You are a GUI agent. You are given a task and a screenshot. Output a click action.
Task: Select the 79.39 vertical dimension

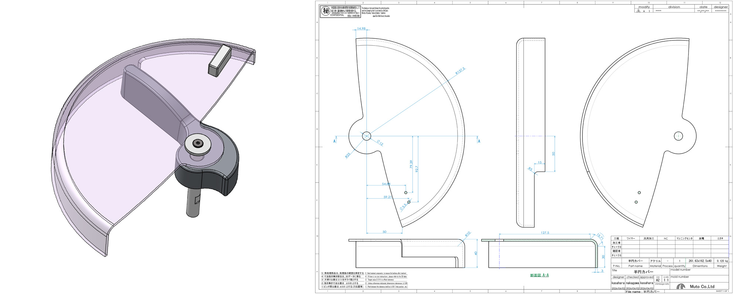point(411,164)
